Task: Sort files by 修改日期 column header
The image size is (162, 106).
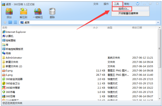Action: 137,28
